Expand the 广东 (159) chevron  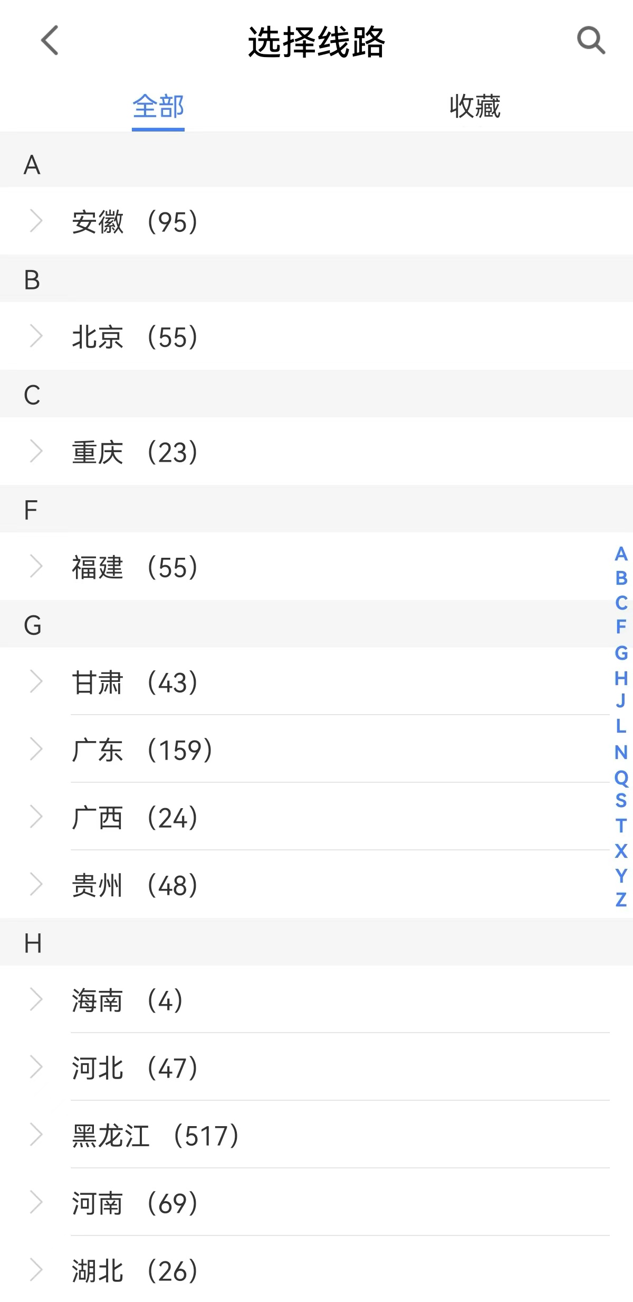click(36, 749)
